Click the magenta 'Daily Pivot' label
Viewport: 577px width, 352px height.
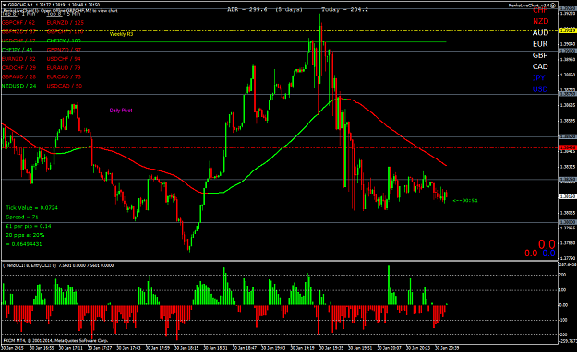coord(121,111)
